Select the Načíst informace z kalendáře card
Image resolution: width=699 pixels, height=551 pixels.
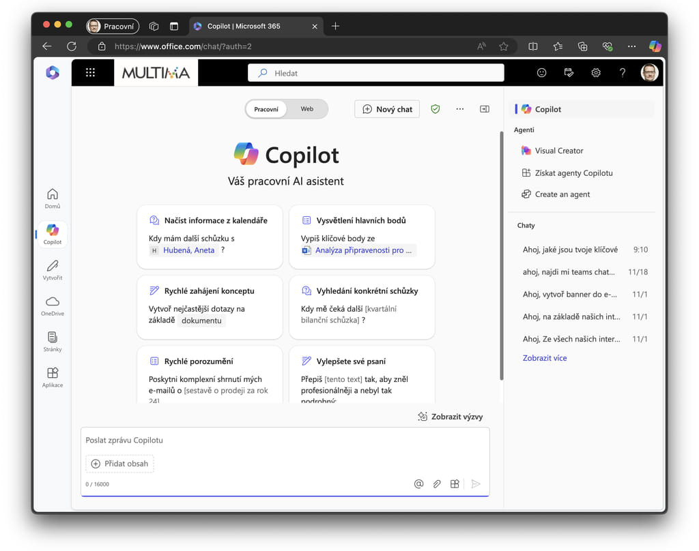click(x=210, y=237)
